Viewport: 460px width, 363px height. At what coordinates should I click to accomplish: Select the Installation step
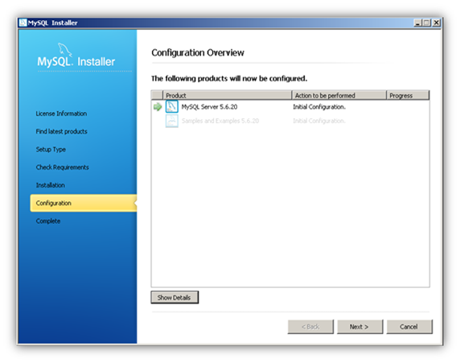(51, 185)
